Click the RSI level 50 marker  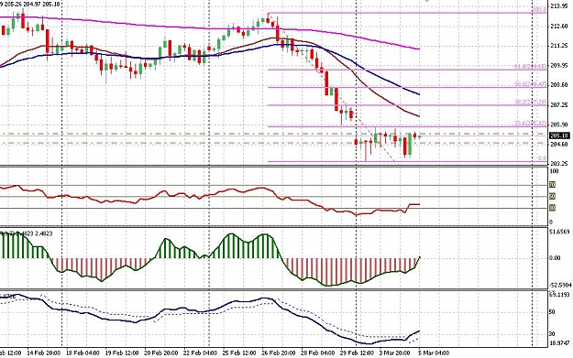point(553,197)
